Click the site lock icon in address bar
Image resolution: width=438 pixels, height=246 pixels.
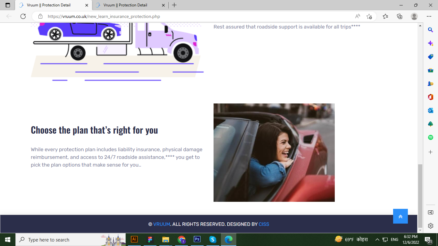tap(40, 16)
